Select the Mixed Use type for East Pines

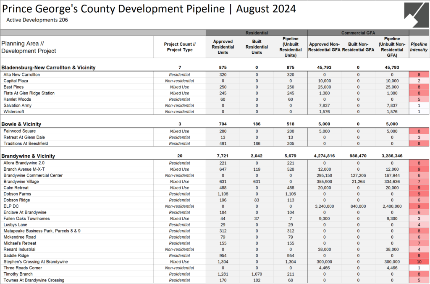tap(180, 87)
